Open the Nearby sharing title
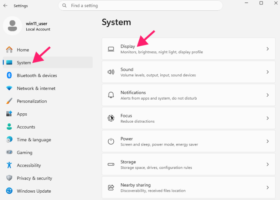280x200 pixels. tap(136, 185)
